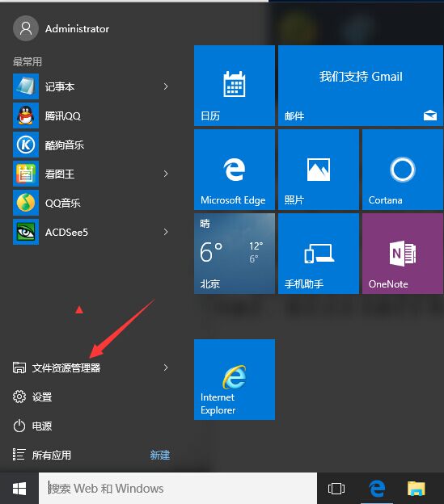Click the Windows Start button
Viewport: 444px width, 504px height.
[19, 489]
